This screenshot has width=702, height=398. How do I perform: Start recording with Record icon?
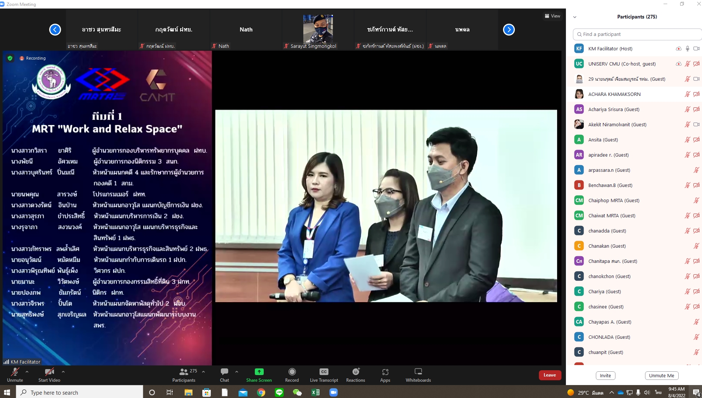coord(292,372)
